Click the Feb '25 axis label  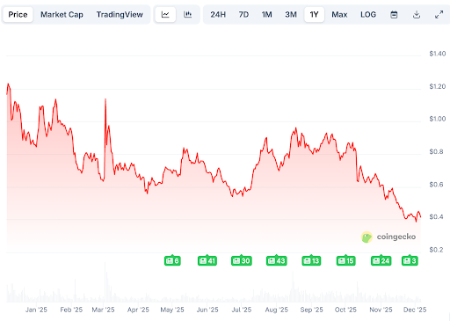[x=71, y=310]
